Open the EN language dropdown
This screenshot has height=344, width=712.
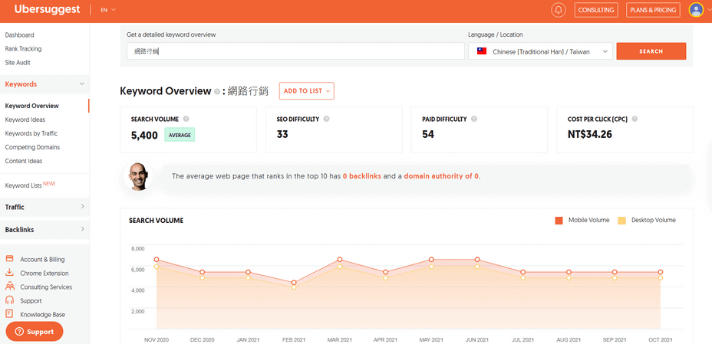pyautogui.click(x=108, y=9)
